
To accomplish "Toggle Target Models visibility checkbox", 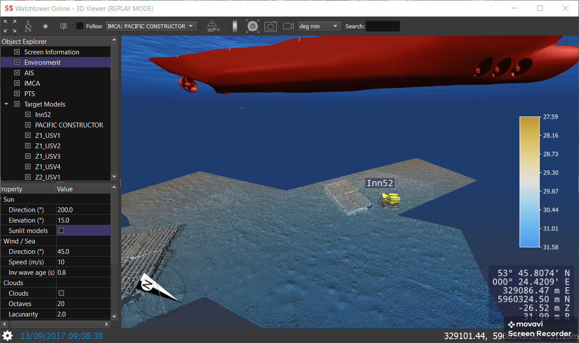I will [x=17, y=104].
